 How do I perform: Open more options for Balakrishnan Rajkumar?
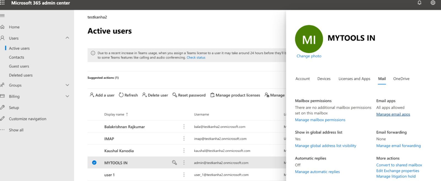184,126
